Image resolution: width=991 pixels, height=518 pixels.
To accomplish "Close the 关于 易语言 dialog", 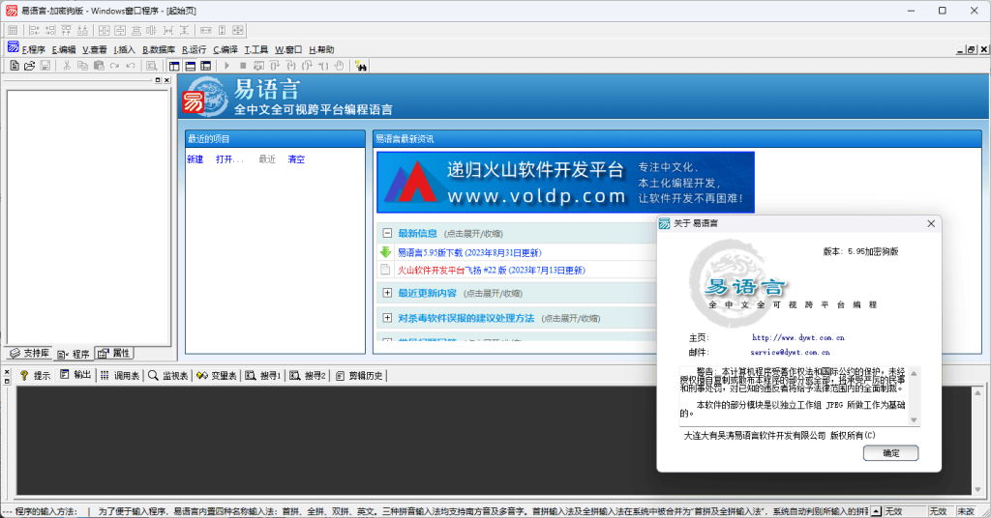I will coord(931,223).
